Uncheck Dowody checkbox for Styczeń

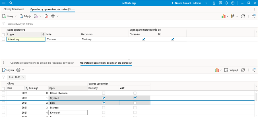tap(104, 98)
